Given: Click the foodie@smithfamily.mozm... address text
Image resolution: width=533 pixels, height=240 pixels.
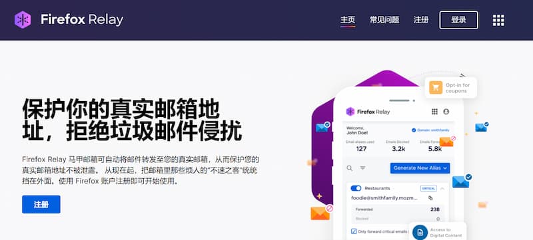Looking at the screenshot, I should pyautogui.click(x=384, y=198).
